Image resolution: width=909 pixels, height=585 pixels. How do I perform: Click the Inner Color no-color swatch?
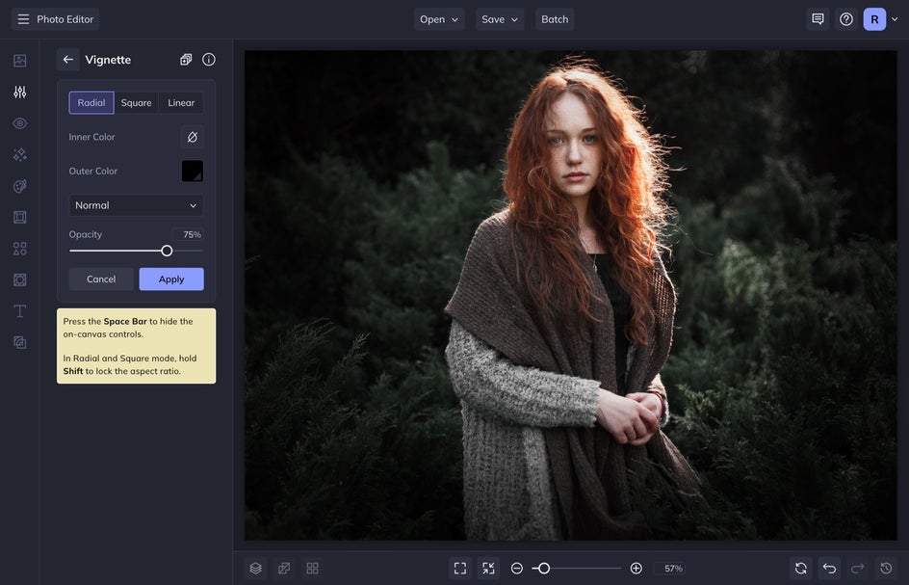[x=193, y=137]
